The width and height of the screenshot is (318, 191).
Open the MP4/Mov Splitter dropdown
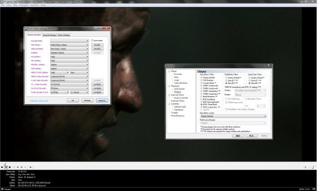coord(70,64)
